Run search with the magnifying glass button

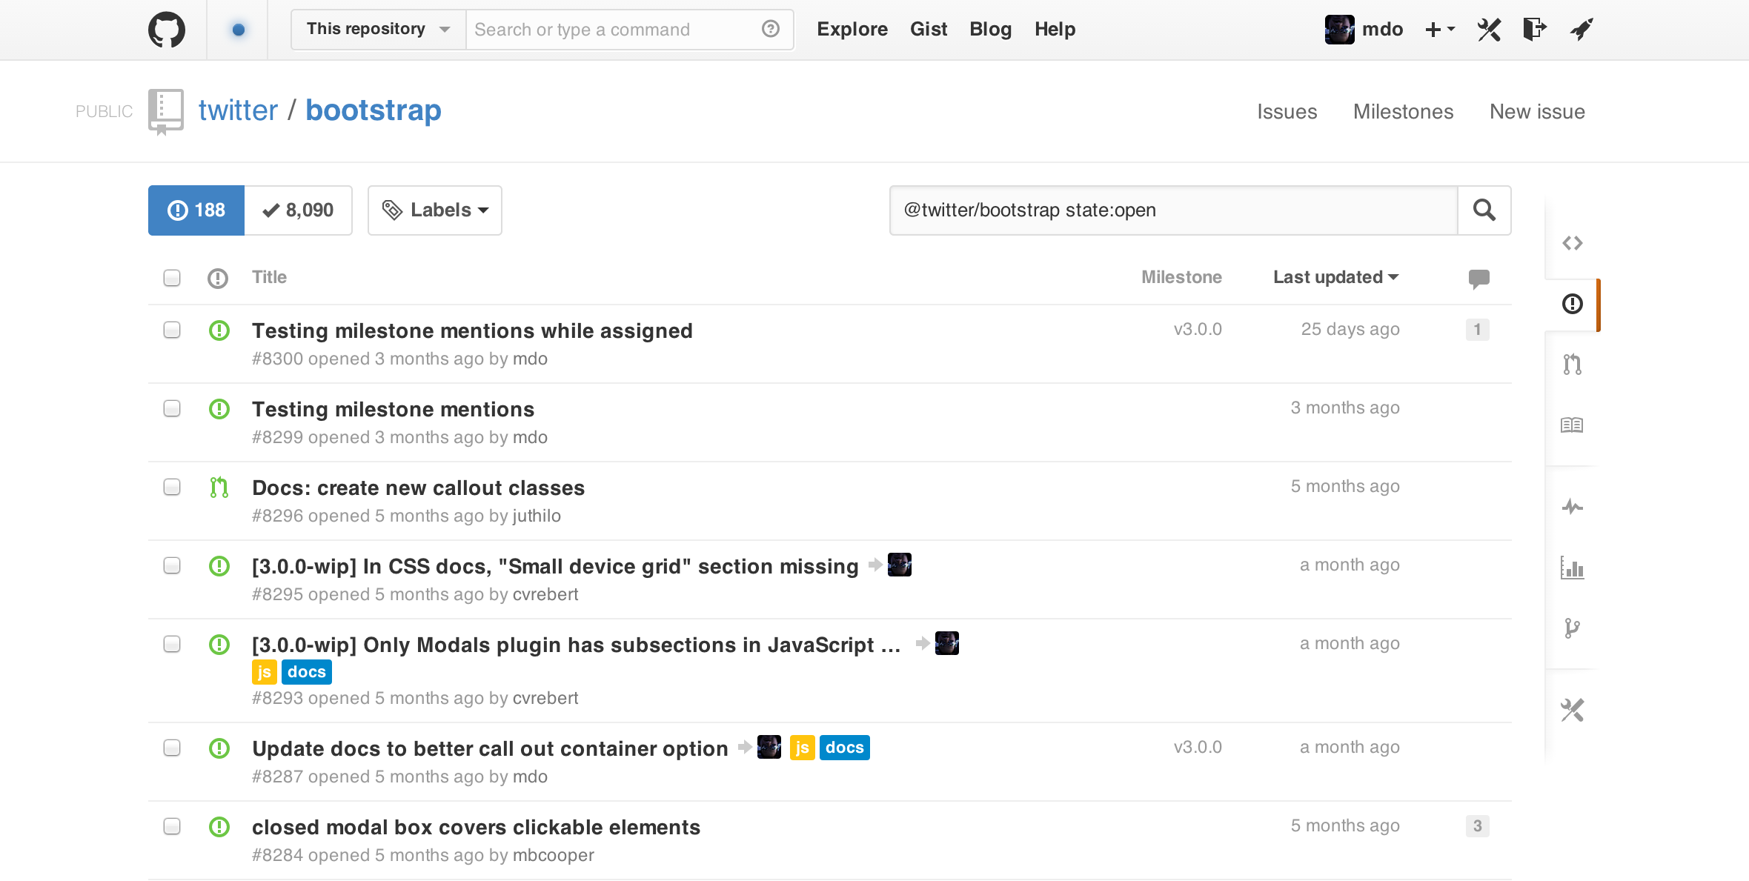[1484, 210]
